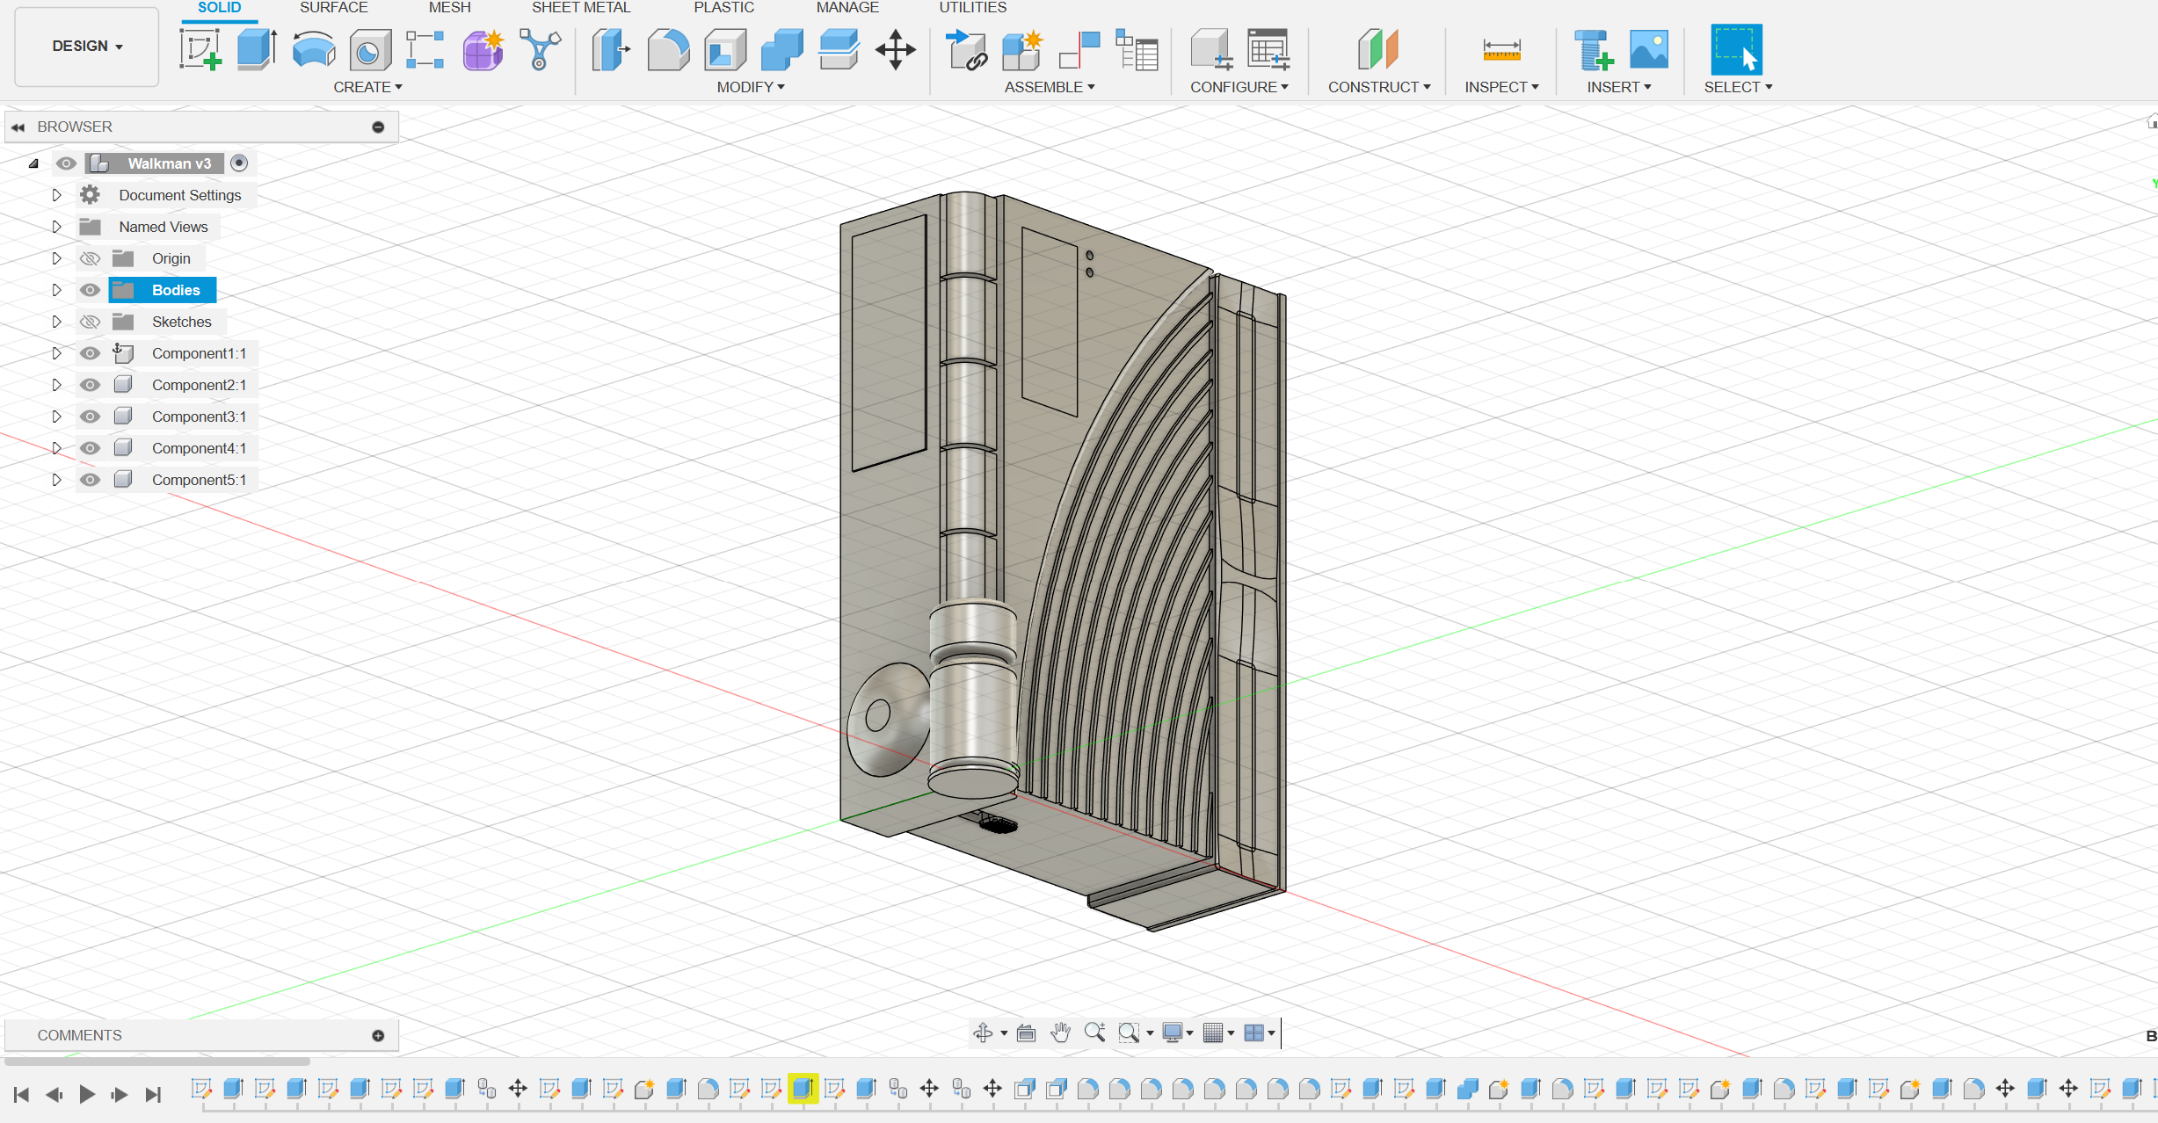2158x1123 pixels.
Task: Select the Move/Copy cross-arrows tool
Action: [895, 49]
